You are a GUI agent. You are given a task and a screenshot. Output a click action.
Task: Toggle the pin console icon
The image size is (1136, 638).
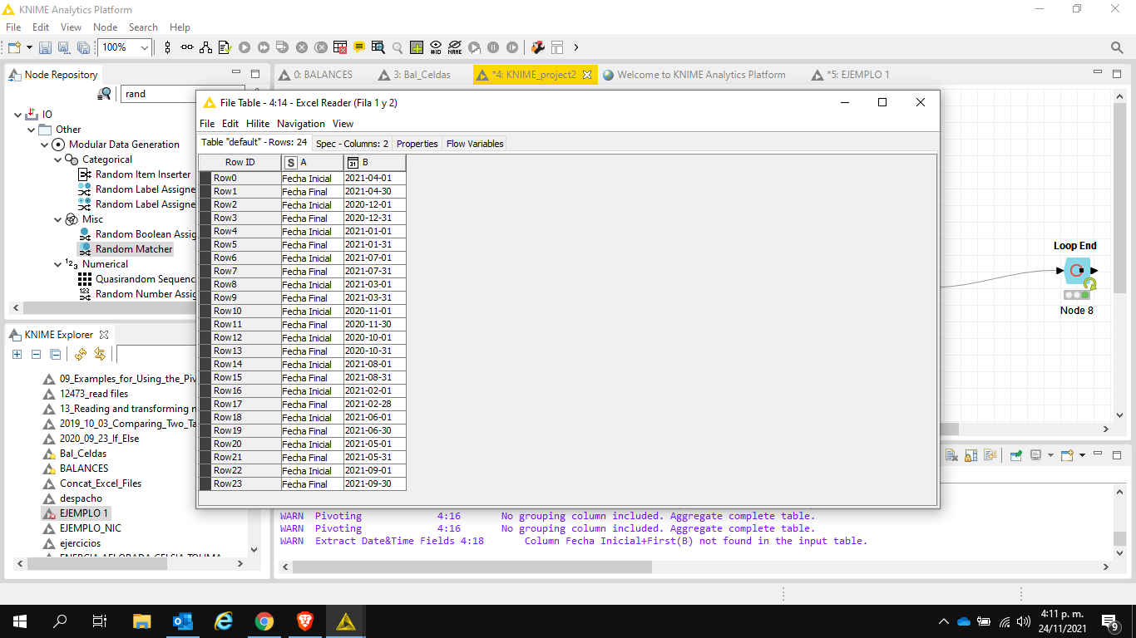[1015, 455]
